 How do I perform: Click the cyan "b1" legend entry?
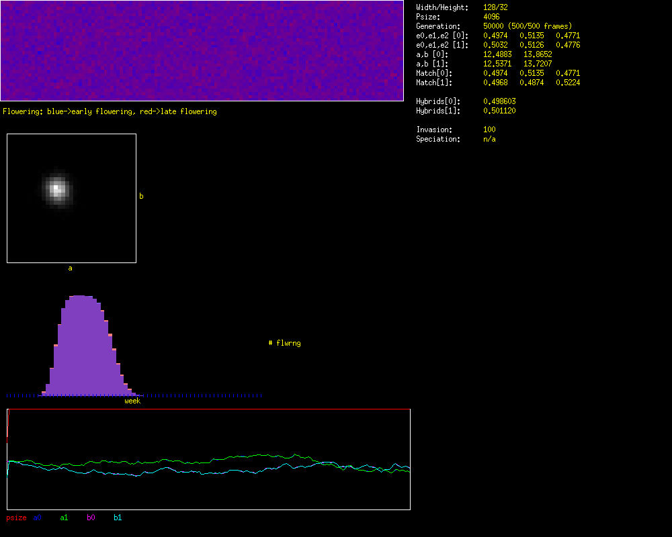point(118,518)
